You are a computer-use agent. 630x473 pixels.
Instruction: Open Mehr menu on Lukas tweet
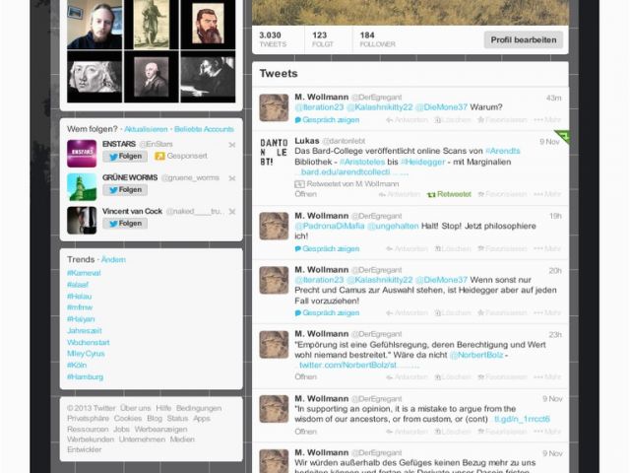tap(547, 194)
